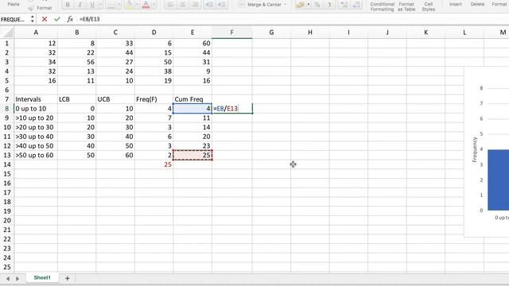This screenshot has width=509, height=286.
Task: Center text horizontally
Action: pos(183,5)
